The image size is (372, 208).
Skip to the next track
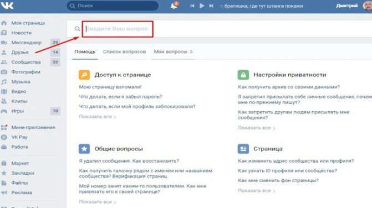[211, 6]
